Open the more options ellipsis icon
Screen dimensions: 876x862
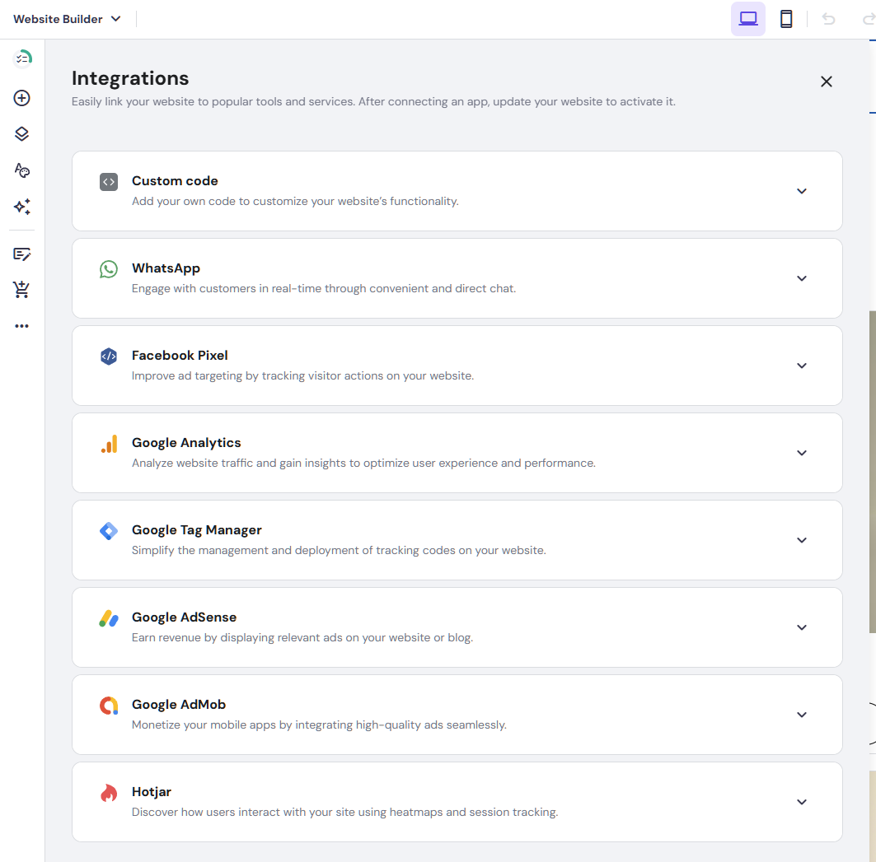21,326
